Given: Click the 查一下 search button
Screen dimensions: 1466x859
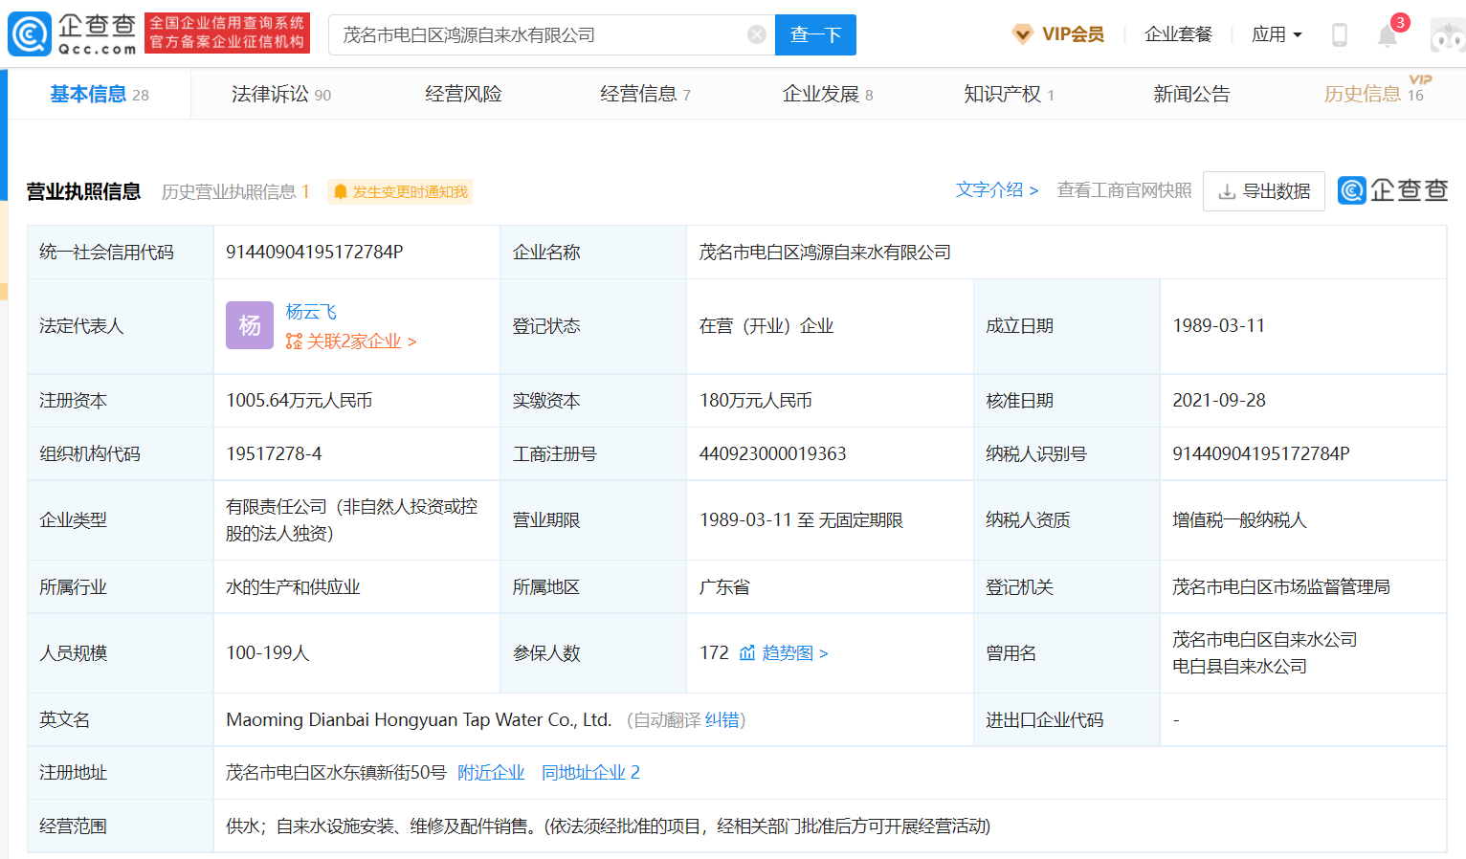Looking at the screenshot, I should pyautogui.click(x=815, y=34).
